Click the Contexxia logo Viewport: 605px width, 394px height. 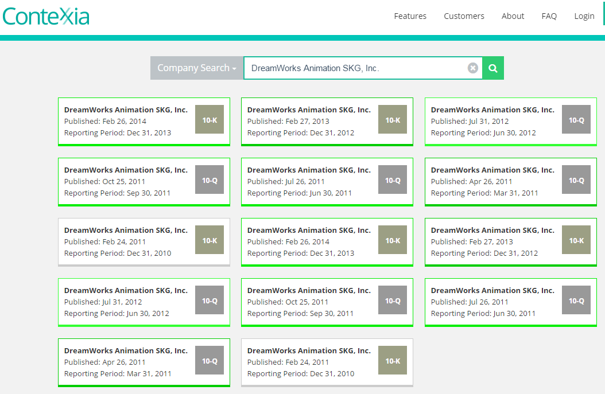coord(46,17)
